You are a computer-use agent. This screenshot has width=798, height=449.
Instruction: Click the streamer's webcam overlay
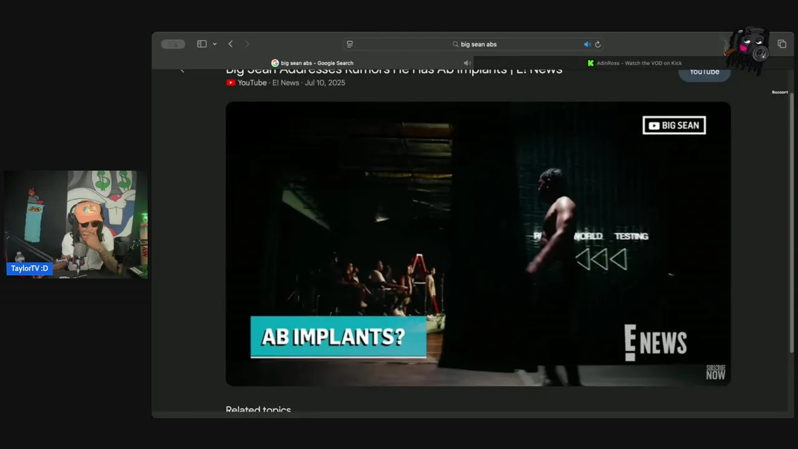(x=75, y=224)
